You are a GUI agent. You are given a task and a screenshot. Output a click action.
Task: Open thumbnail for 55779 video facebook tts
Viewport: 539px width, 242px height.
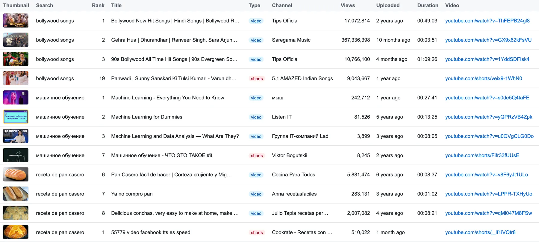click(x=16, y=232)
